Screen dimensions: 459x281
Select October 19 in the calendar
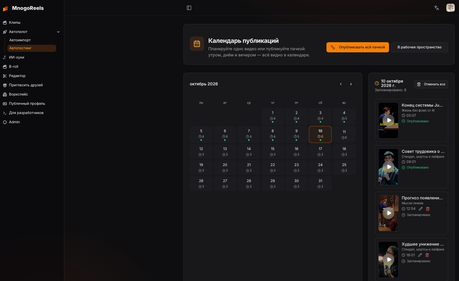tap(201, 168)
